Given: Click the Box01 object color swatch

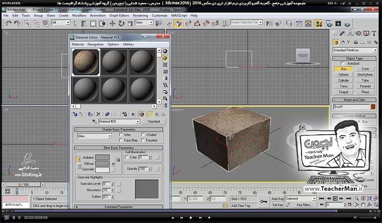Looking at the screenshot, I should coord(373,107).
